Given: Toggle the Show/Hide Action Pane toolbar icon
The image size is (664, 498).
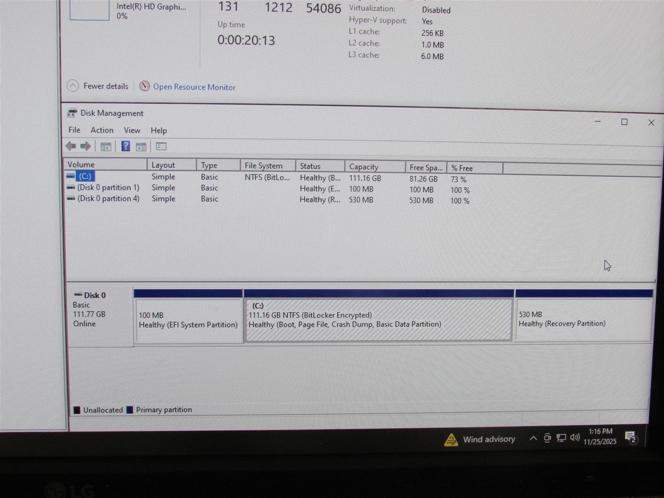Looking at the screenshot, I should (x=141, y=146).
